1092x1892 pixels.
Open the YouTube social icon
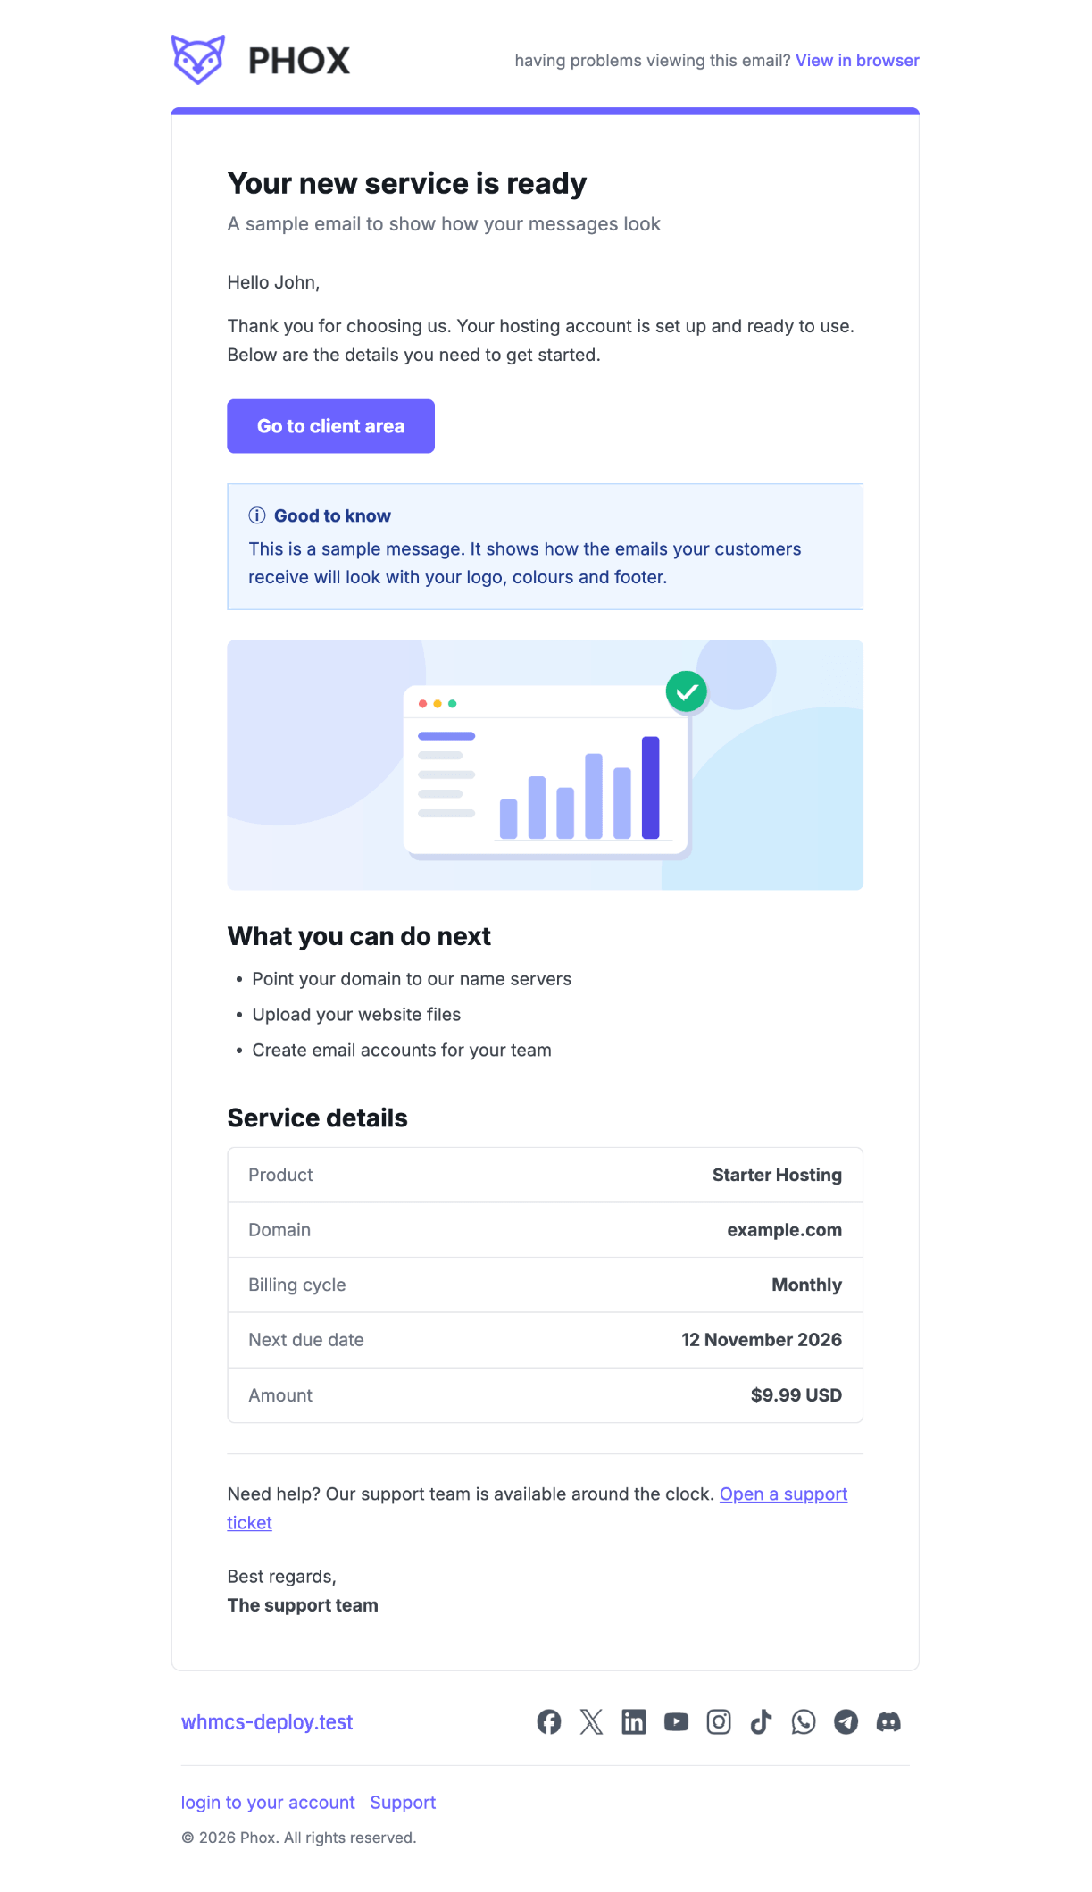pos(676,1721)
